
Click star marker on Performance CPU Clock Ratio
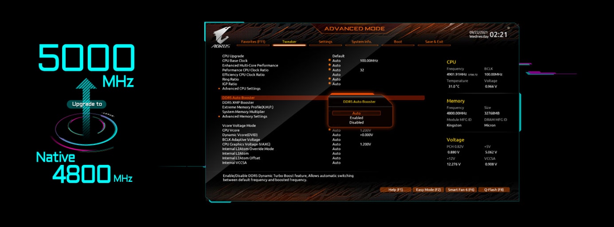(x=329, y=70)
